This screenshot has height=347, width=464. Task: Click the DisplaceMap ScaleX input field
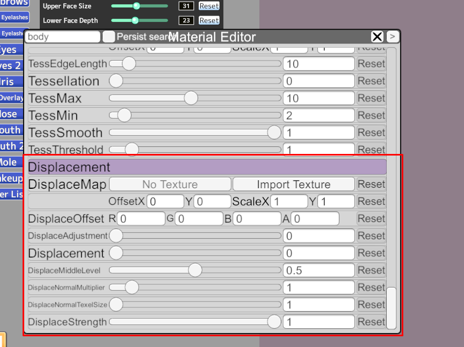click(288, 202)
